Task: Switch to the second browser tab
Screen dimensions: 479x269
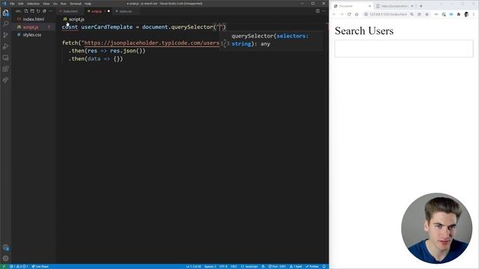Action: click(x=394, y=6)
